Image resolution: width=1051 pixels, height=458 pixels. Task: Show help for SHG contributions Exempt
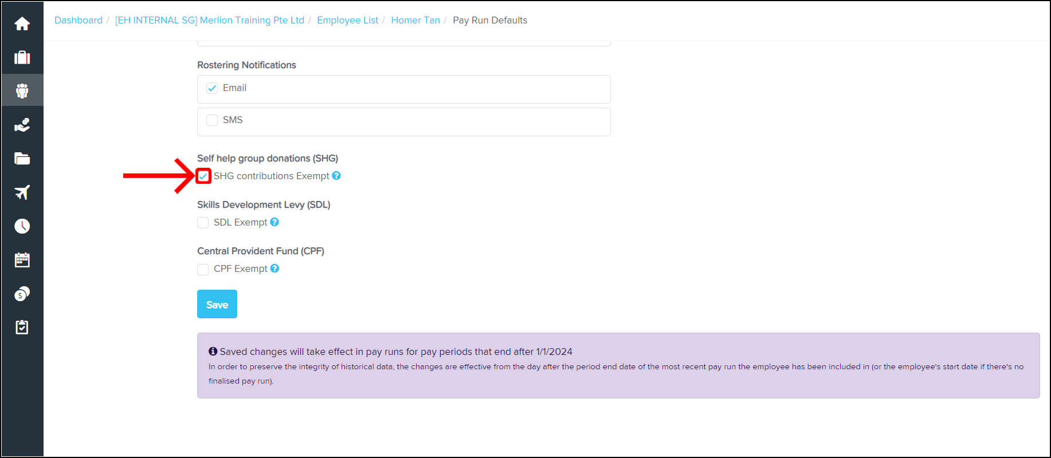click(336, 176)
